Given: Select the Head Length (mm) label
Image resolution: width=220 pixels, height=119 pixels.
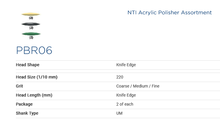Looking at the screenshot, I should click(x=34, y=95).
